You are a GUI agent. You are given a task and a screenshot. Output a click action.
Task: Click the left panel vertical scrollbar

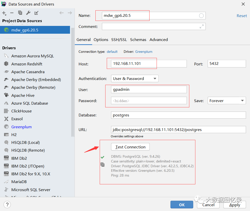tap(73, 82)
